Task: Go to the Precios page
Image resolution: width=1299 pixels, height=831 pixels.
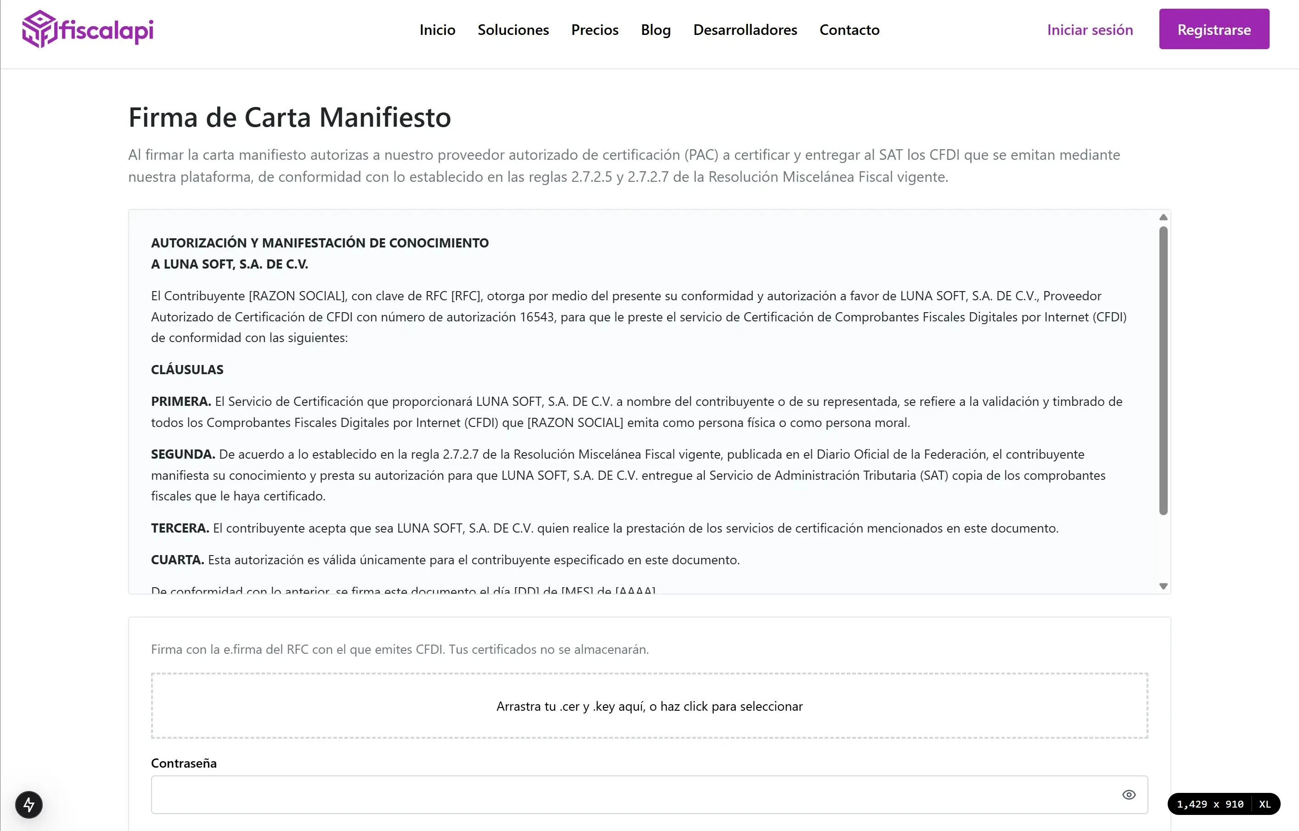Action: [595, 30]
